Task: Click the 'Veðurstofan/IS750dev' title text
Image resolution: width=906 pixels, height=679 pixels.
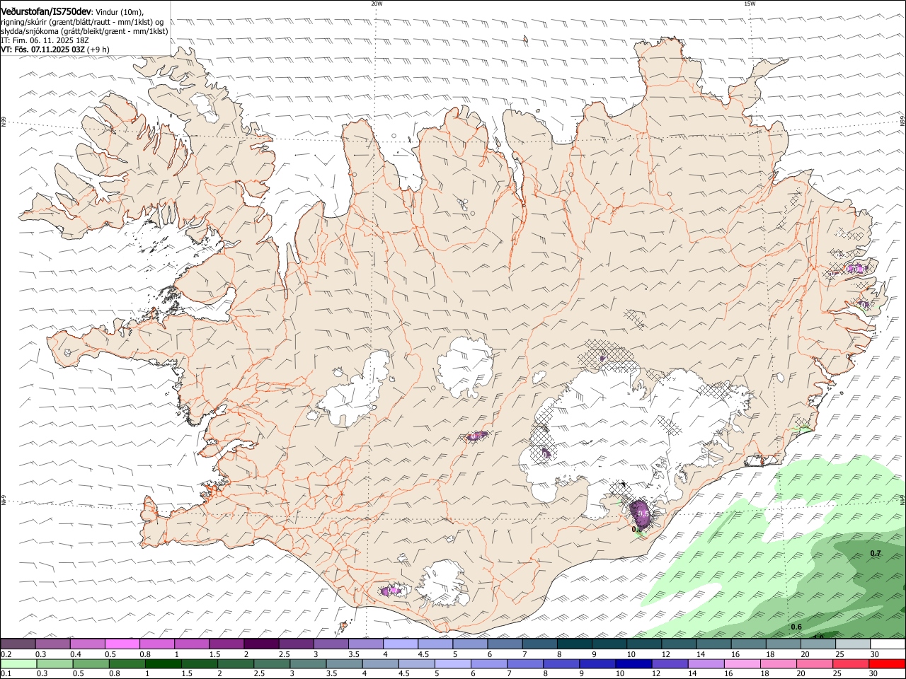Action: (x=47, y=12)
